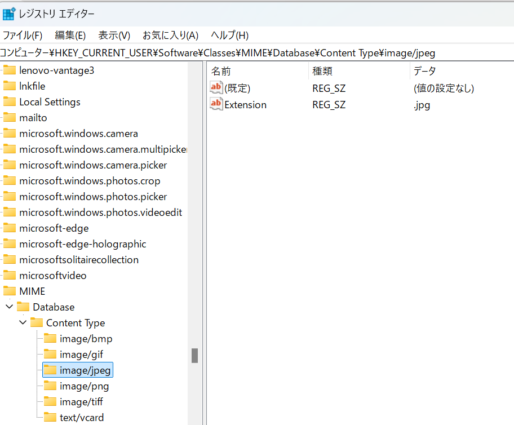The width and height of the screenshot is (514, 425).
Task: Select the MIME key label
Action: [x=32, y=291]
